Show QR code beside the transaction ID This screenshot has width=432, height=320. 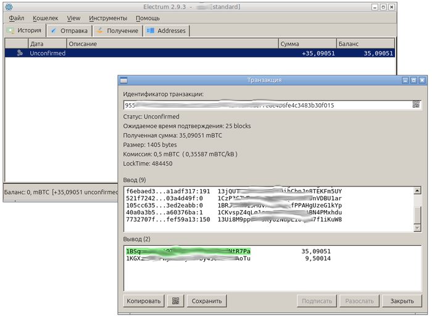(416, 104)
